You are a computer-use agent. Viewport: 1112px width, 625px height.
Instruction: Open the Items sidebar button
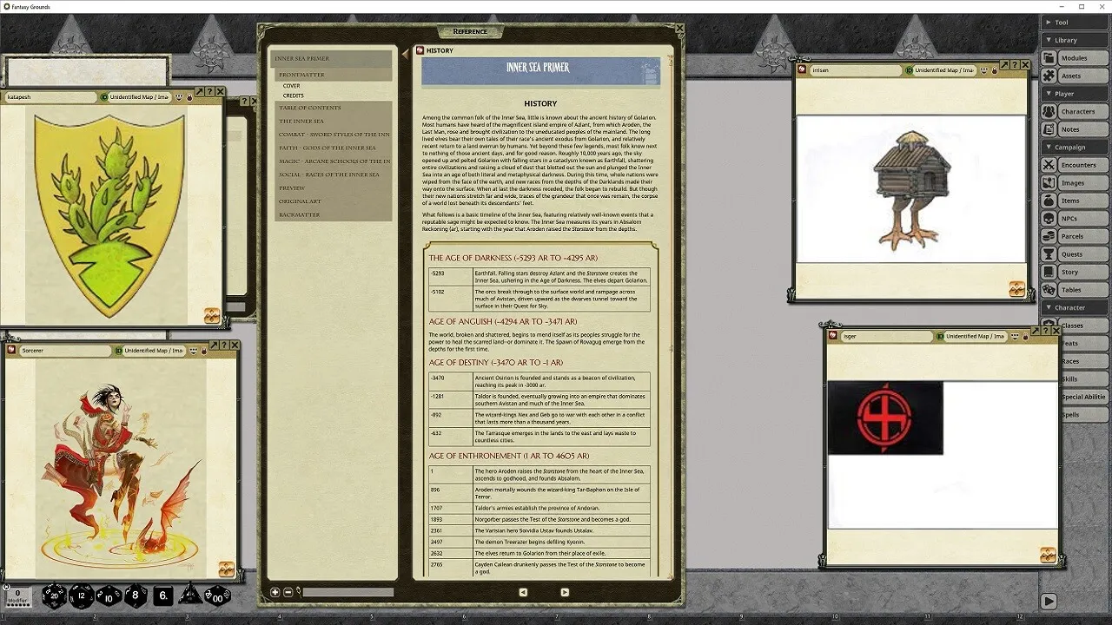point(1074,201)
